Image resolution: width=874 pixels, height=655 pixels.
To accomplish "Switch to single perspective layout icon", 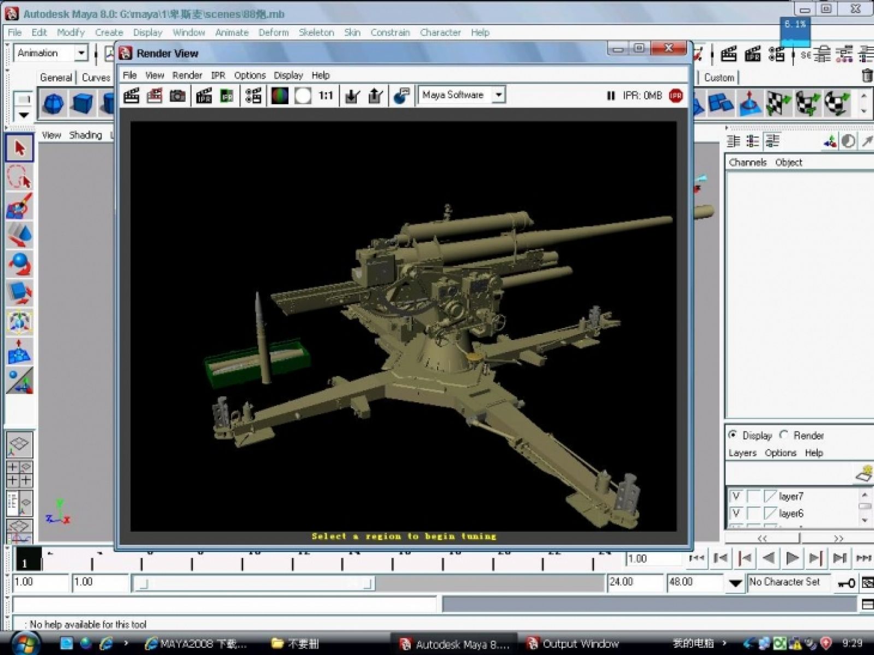I will [19, 445].
